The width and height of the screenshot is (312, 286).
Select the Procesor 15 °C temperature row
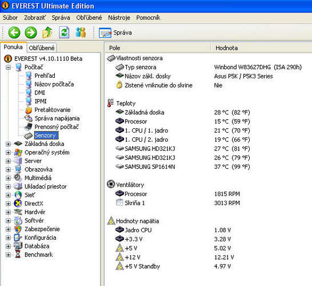tap(183, 121)
